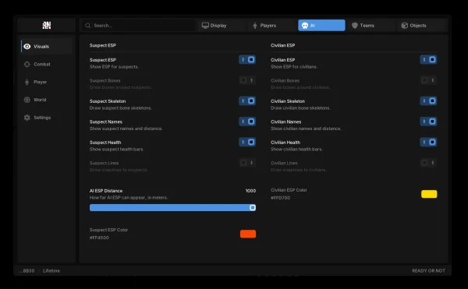
Task: Click the ...8830 account text
Action: coord(27,271)
